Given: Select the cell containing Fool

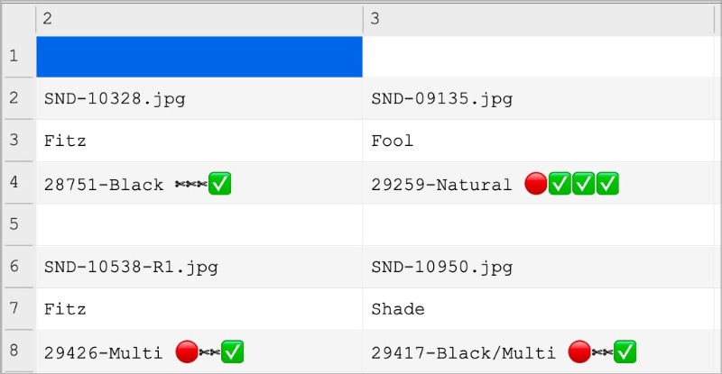Looking at the screenshot, I should coord(539,141).
